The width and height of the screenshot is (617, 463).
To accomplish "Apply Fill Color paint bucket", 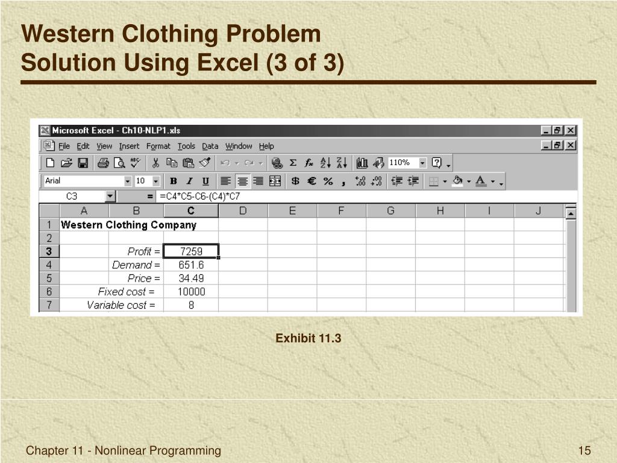I will (x=457, y=181).
